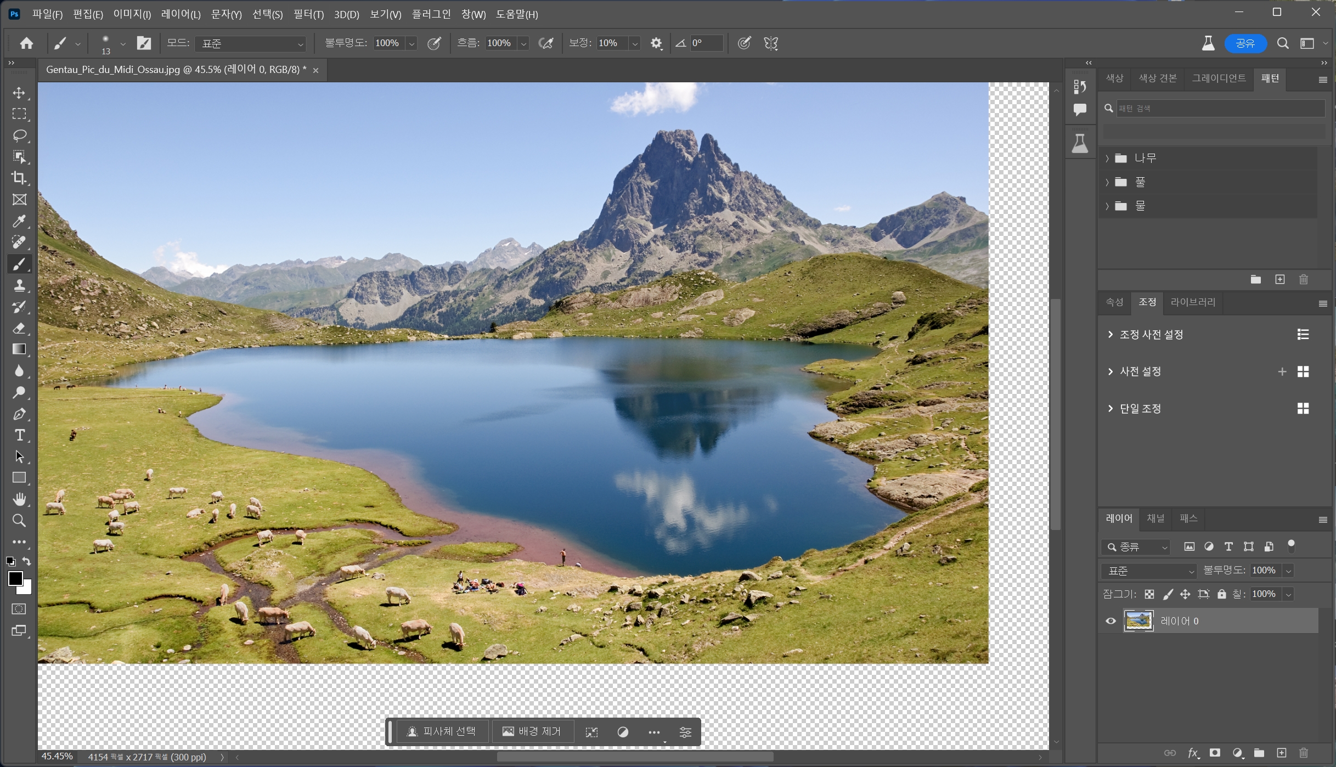Select the Crop tool
1336x767 pixels.
pyautogui.click(x=19, y=178)
